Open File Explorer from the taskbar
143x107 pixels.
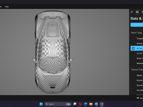(x=91, y=104)
